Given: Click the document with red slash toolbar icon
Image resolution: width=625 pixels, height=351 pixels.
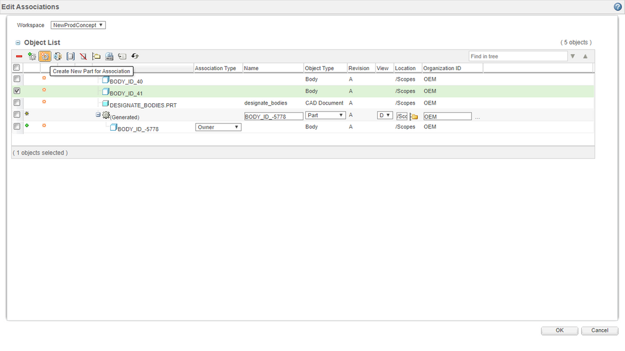Looking at the screenshot, I should tap(83, 56).
